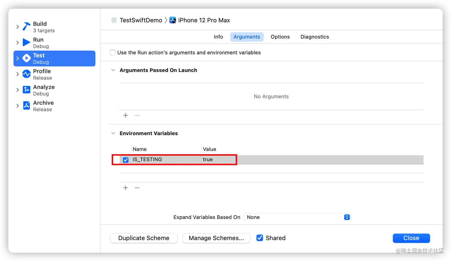Click the Analyze action icon

coord(27,90)
